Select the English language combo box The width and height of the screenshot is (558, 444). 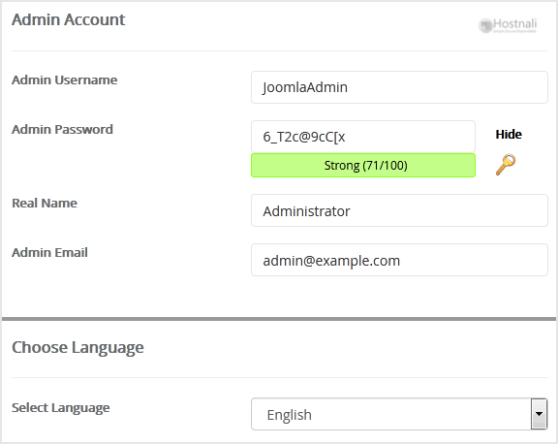click(399, 414)
